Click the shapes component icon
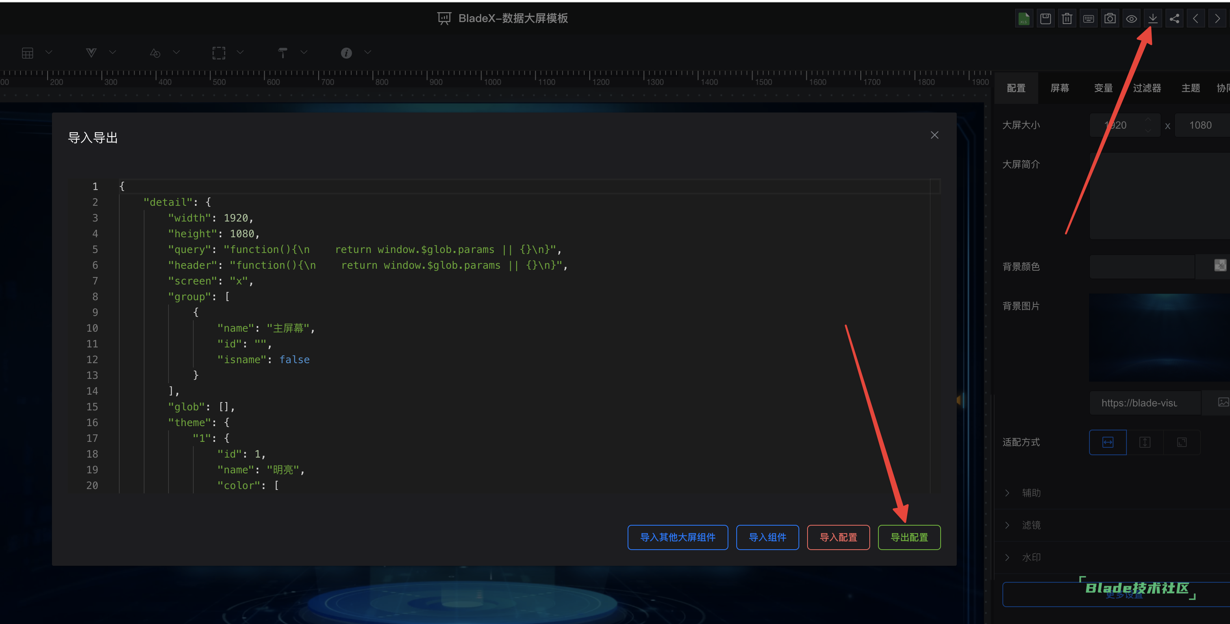1230x624 pixels. pyautogui.click(x=155, y=53)
